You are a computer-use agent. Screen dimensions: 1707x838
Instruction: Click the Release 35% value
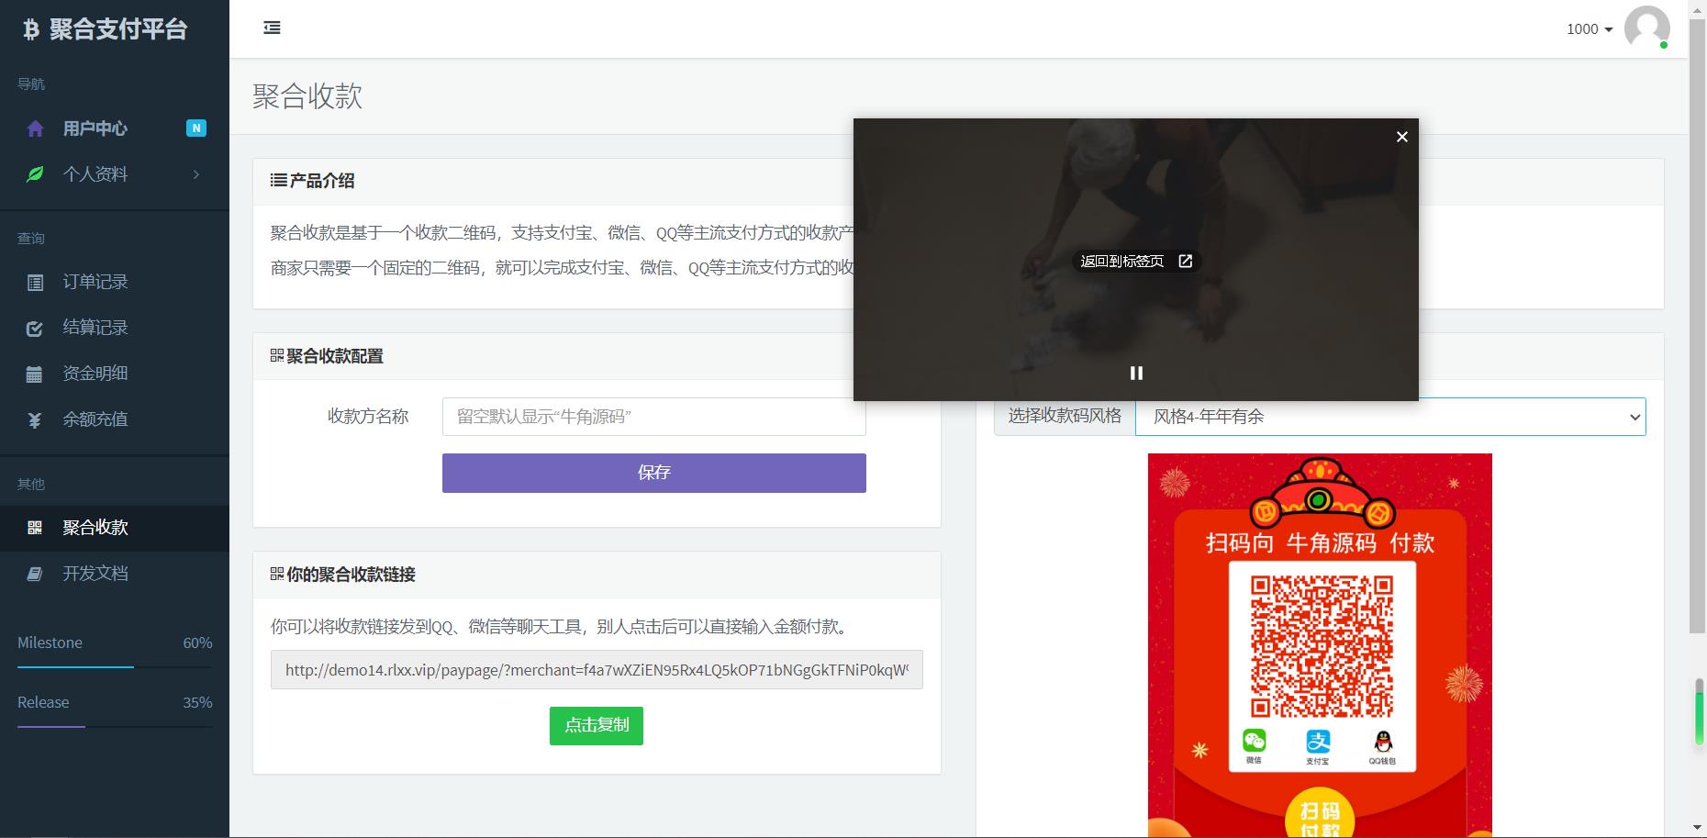(197, 702)
